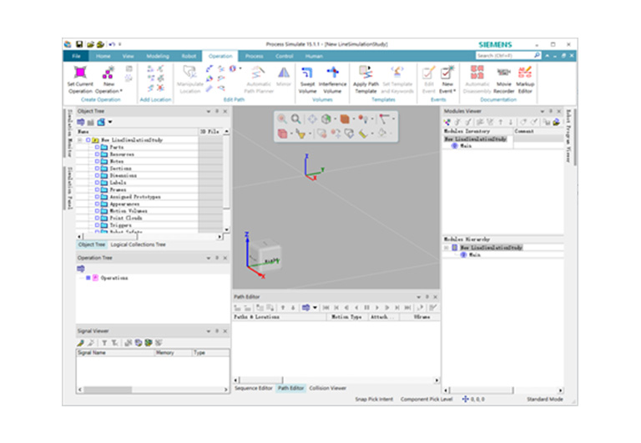
Task: Toggle display marker of Frames folder
Action: [97, 189]
